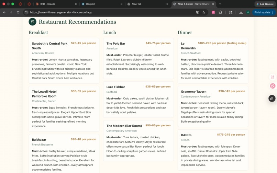Screen dimensions: 277x173
Task: Click the $38-65 per person price
Action: [158, 86]
